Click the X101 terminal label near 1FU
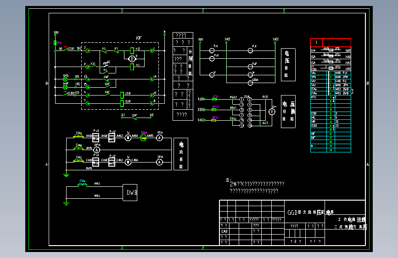The image size is (398, 258). pos(201,99)
